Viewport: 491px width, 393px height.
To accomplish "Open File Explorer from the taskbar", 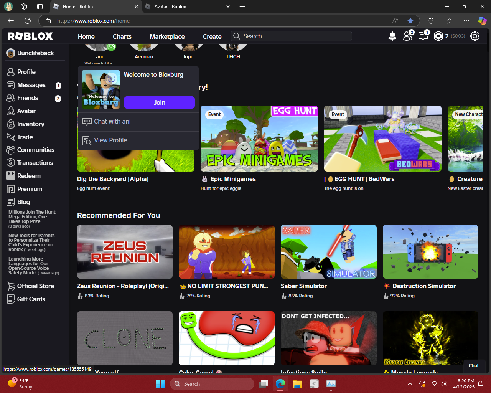I will point(297,384).
